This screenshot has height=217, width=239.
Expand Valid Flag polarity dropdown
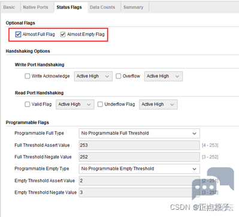[75, 104]
